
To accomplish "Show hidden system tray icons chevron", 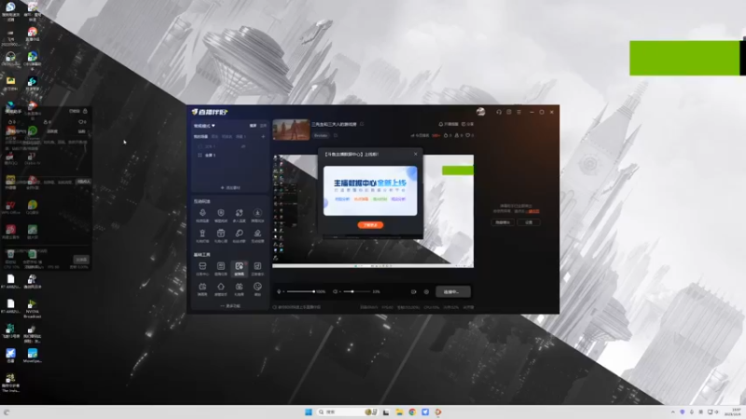I will [672, 412].
